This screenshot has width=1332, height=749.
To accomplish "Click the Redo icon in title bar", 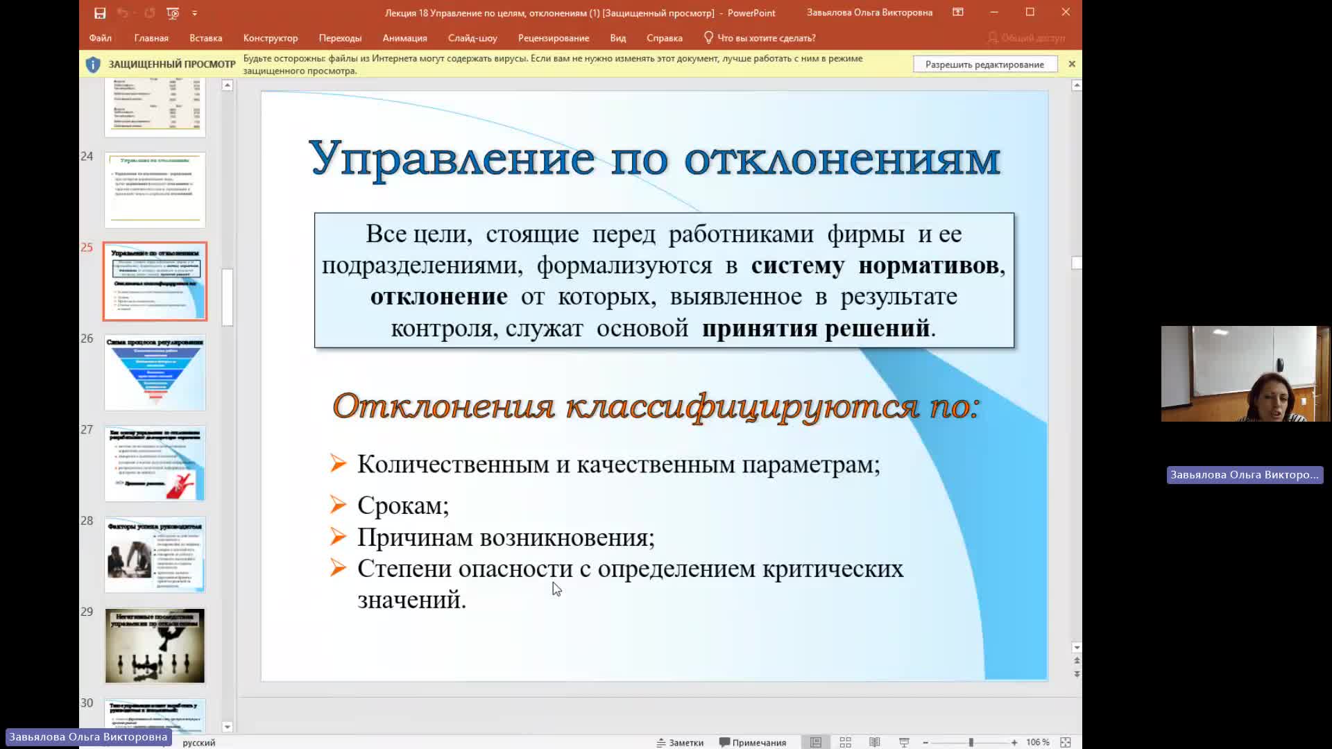I will (x=150, y=12).
